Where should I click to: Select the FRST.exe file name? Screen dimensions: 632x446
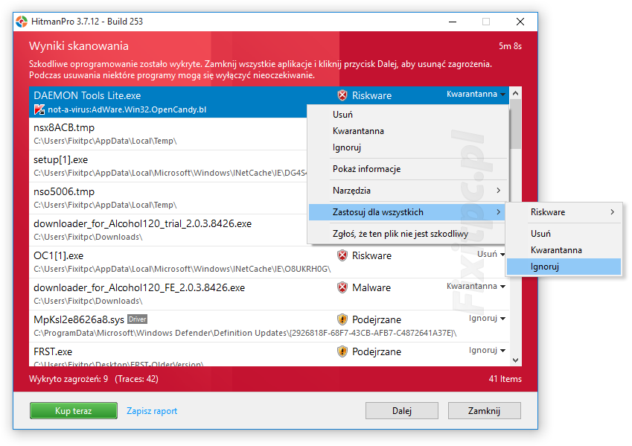(x=53, y=351)
